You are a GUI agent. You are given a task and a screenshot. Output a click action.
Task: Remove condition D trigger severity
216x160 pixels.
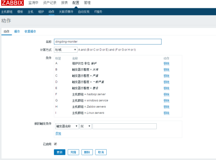click(166, 82)
